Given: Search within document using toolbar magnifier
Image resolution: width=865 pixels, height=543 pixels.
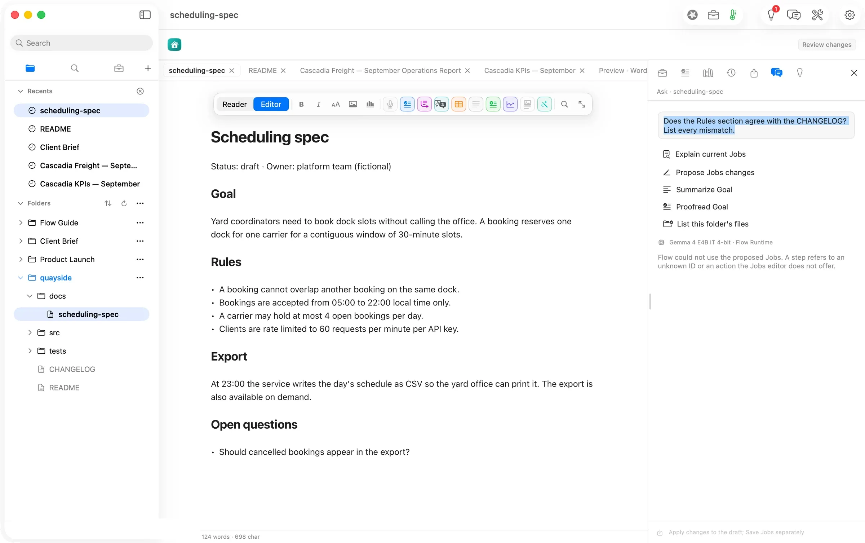Looking at the screenshot, I should tap(564, 105).
